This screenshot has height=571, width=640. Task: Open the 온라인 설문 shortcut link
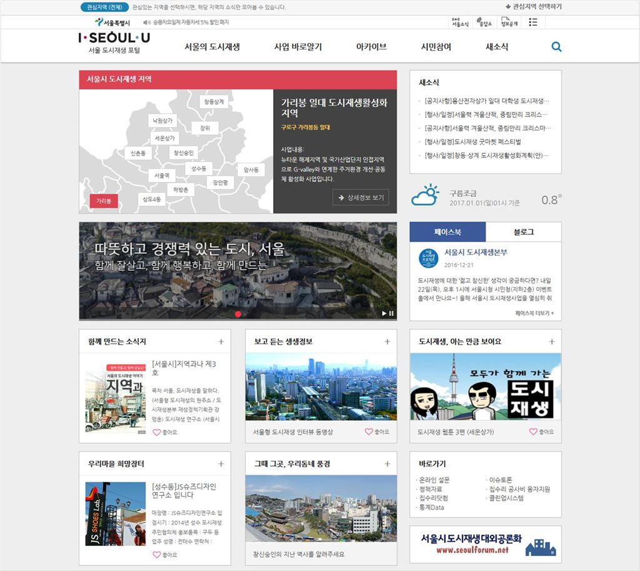[x=434, y=480]
